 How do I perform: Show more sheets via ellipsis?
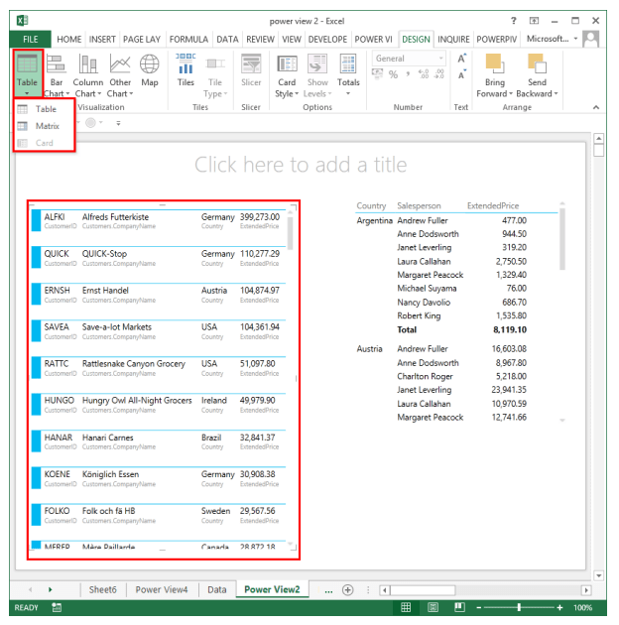[x=328, y=590]
